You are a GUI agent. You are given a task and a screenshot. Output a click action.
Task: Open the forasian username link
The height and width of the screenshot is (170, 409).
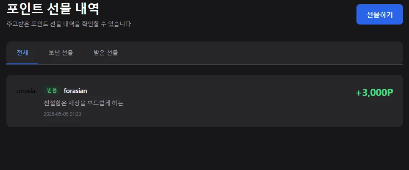tap(75, 91)
